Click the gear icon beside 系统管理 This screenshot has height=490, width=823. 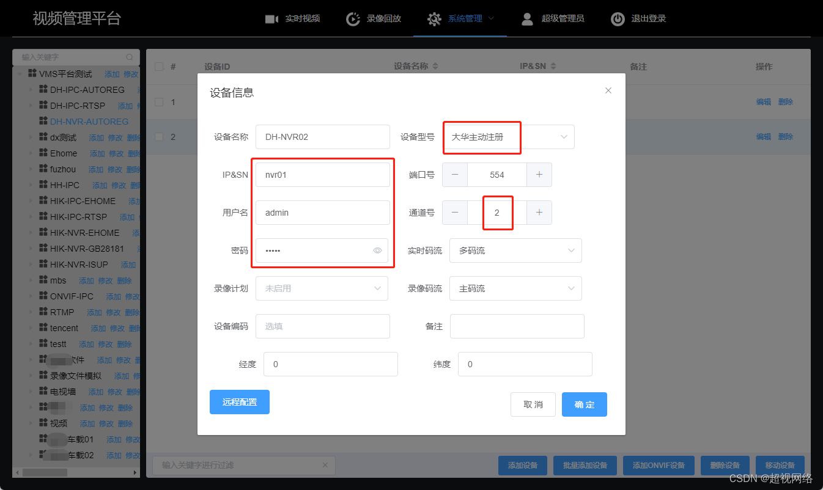(434, 19)
